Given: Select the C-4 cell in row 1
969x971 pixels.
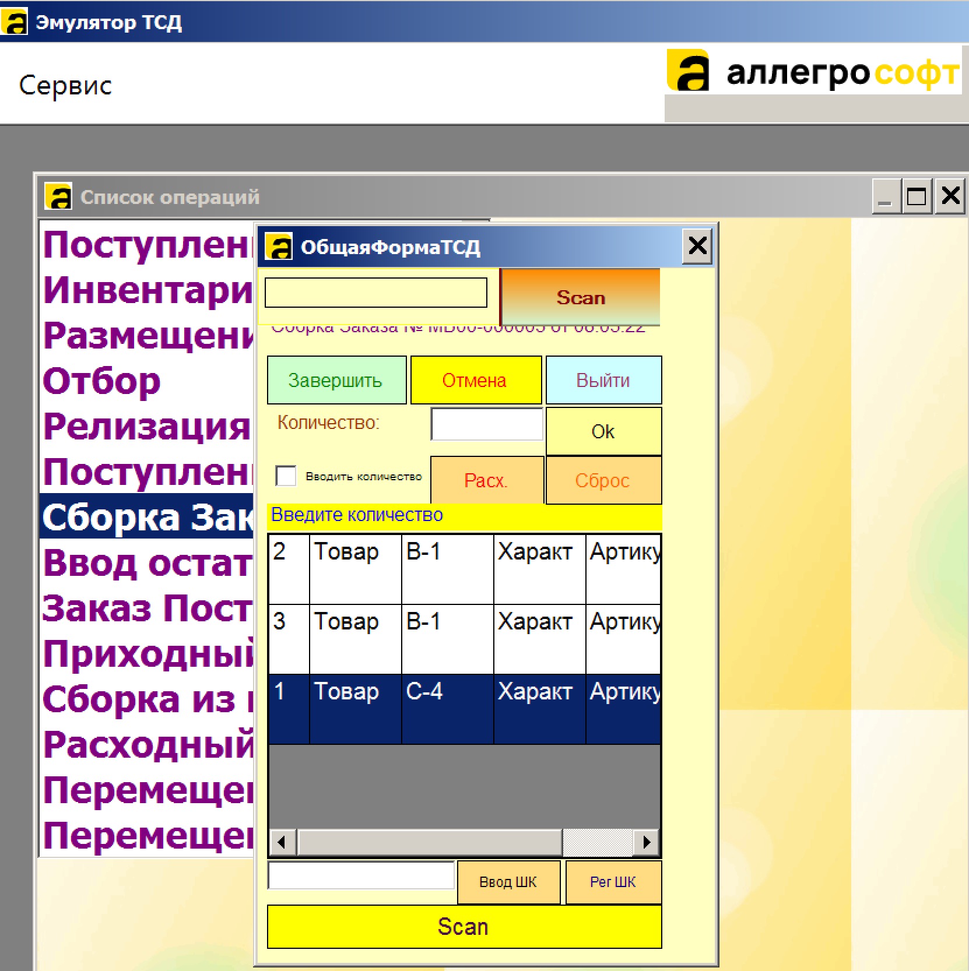Looking at the screenshot, I should coord(447,709).
